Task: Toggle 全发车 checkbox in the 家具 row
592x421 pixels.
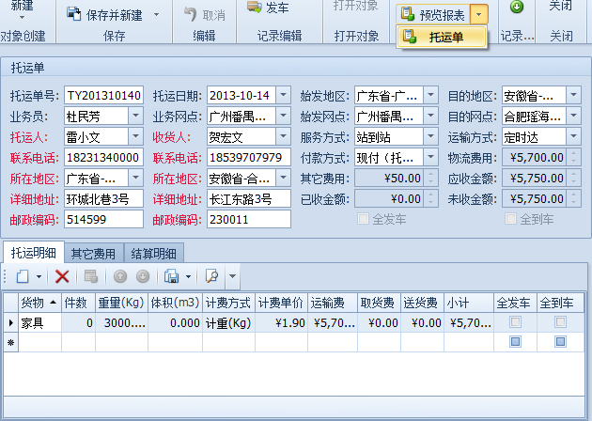Action: tap(514, 322)
